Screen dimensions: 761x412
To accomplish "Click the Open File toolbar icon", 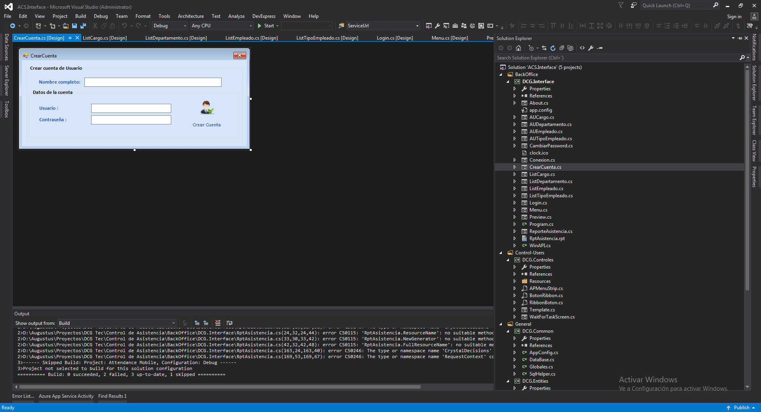I will pos(66,26).
